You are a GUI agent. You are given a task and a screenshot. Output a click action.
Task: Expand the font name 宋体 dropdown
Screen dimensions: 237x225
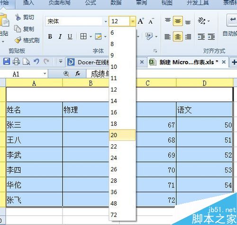pos(106,21)
